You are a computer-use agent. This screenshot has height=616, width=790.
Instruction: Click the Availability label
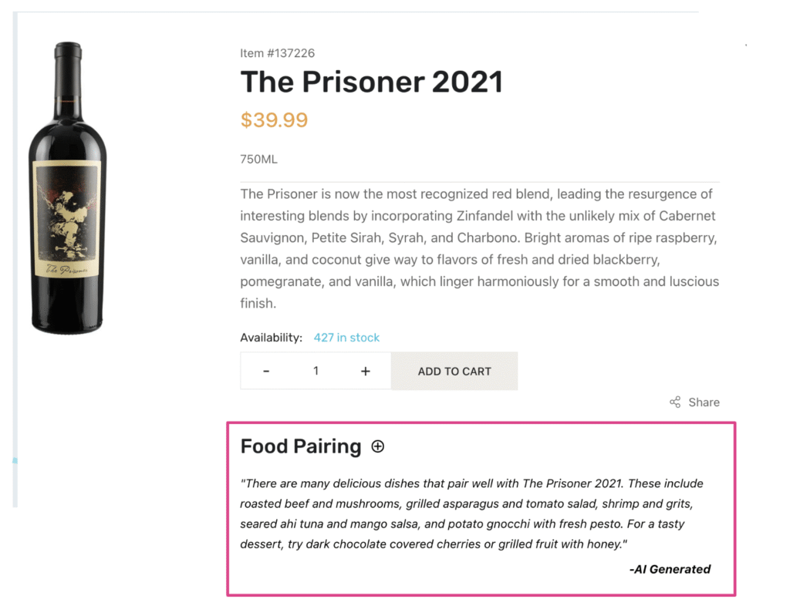click(x=271, y=338)
